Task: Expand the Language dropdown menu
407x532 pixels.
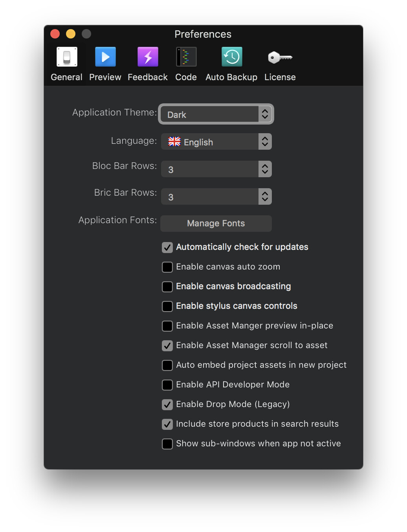Action: (216, 142)
